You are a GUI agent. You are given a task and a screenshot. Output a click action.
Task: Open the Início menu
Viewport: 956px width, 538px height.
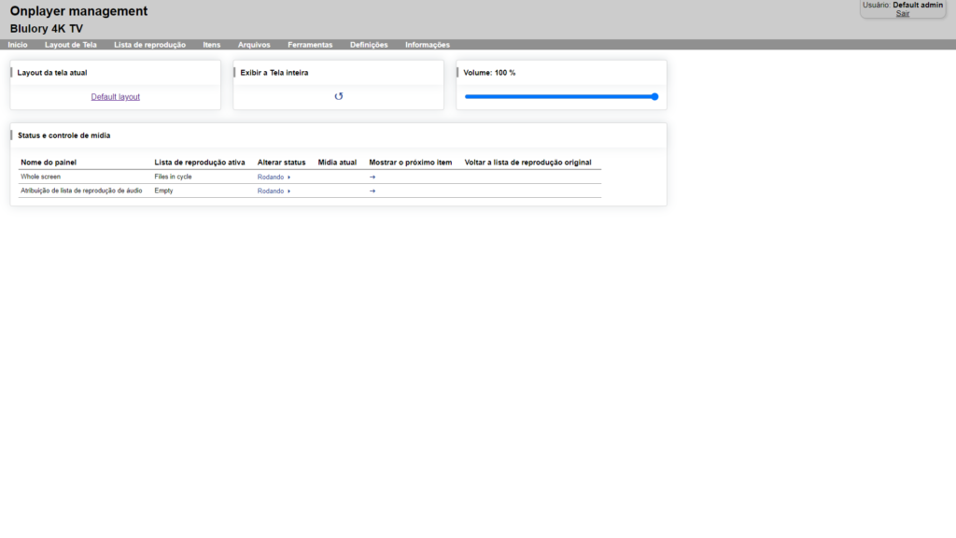pyautogui.click(x=18, y=45)
